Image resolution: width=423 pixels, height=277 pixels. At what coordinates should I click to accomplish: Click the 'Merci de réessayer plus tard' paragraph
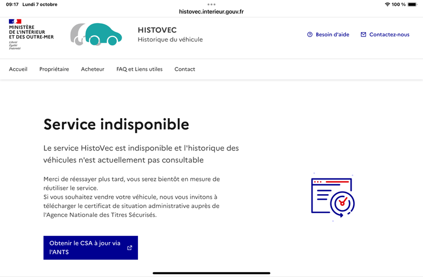(132, 197)
